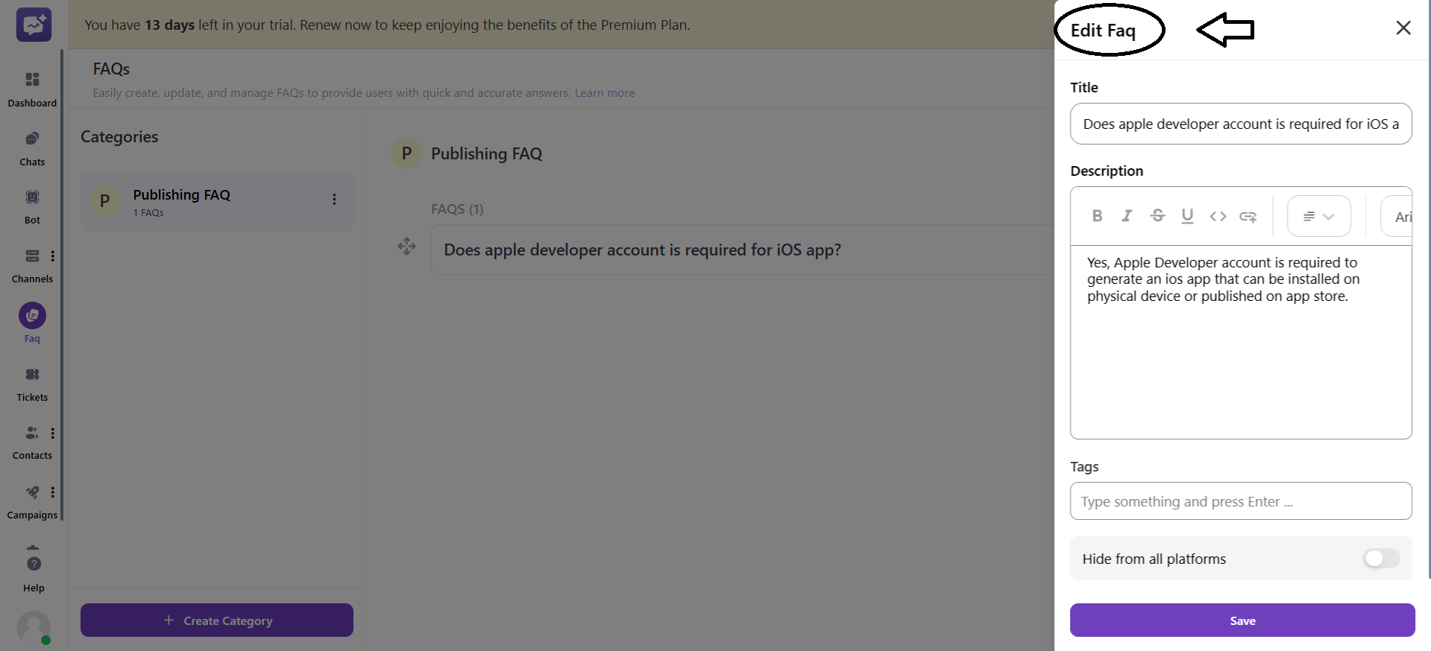
Task: Open Publishing FAQ category options menu
Action: pyautogui.click(x=334, y=200)
